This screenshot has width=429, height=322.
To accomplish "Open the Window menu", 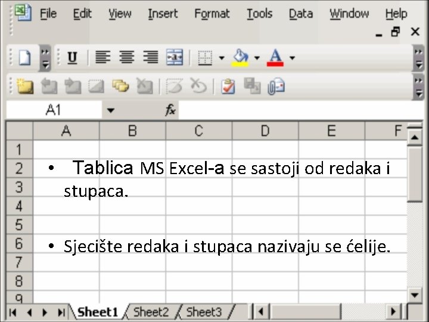I will [349, 14].
